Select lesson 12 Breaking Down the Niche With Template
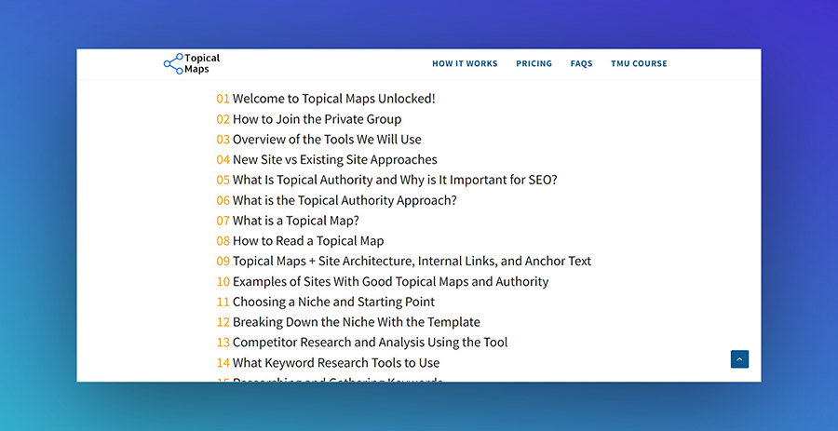 tap(348, 322)
